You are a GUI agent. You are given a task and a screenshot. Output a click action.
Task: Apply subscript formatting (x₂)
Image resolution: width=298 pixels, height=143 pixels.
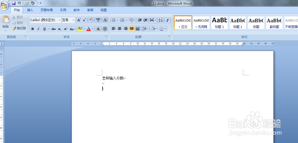[x=60, y=29]
